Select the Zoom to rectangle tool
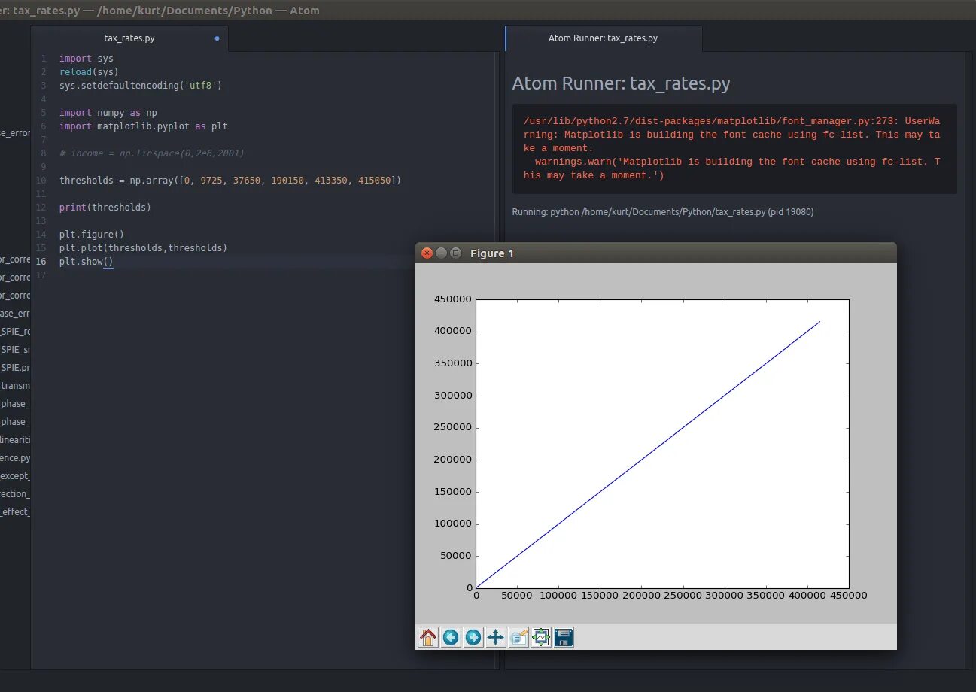Screen dimensions: 976x692 point(518,638)
